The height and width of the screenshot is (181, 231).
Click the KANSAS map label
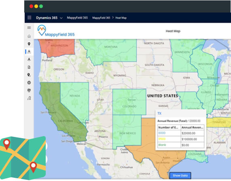tap(163, 106)
